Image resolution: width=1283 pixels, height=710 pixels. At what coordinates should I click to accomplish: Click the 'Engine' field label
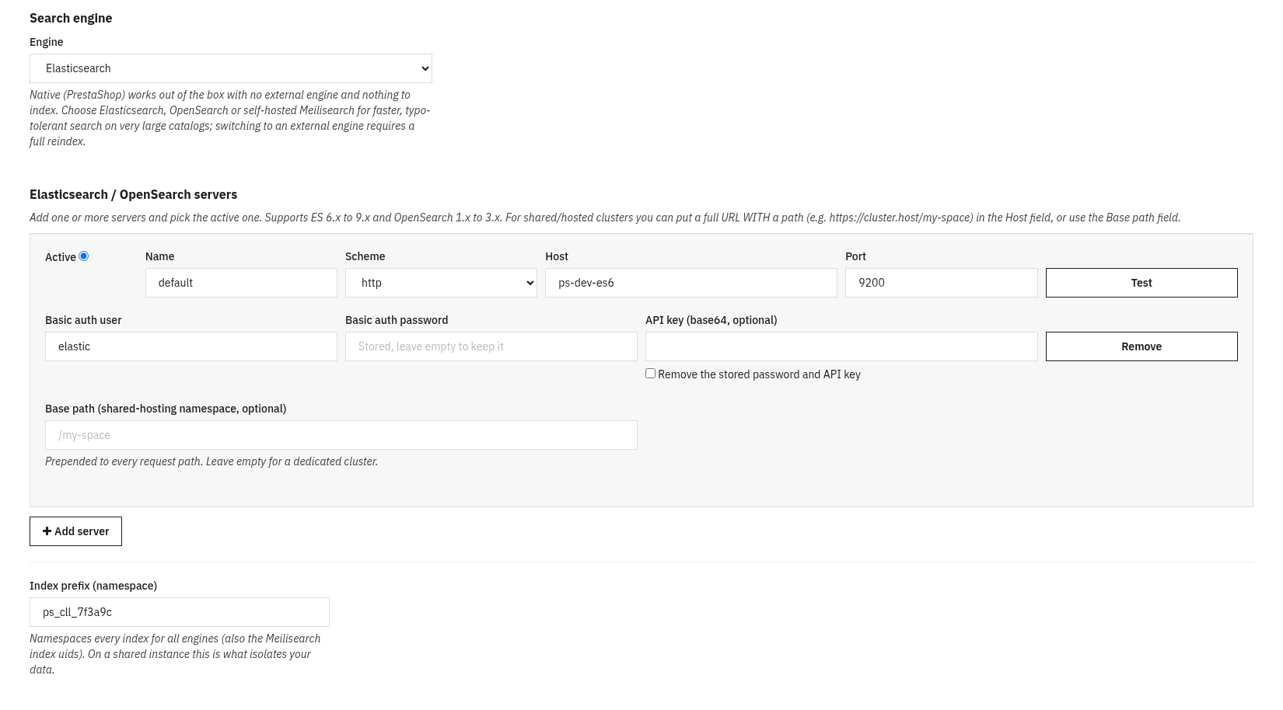(x=47, y=42)
